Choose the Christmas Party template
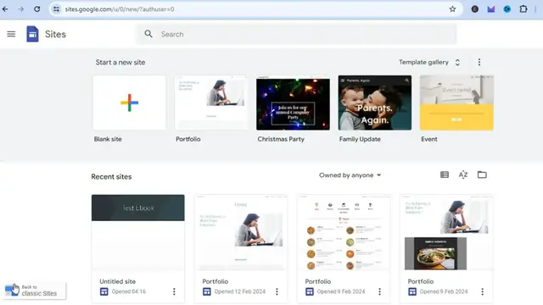Screen dimensions: 543x305 click(x=293, y=103)
